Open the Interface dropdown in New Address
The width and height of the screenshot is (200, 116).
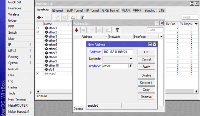pyautogui.click(x=131, y=66)
